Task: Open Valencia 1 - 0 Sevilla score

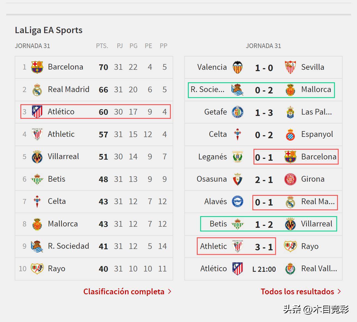Action: (264, 68)
